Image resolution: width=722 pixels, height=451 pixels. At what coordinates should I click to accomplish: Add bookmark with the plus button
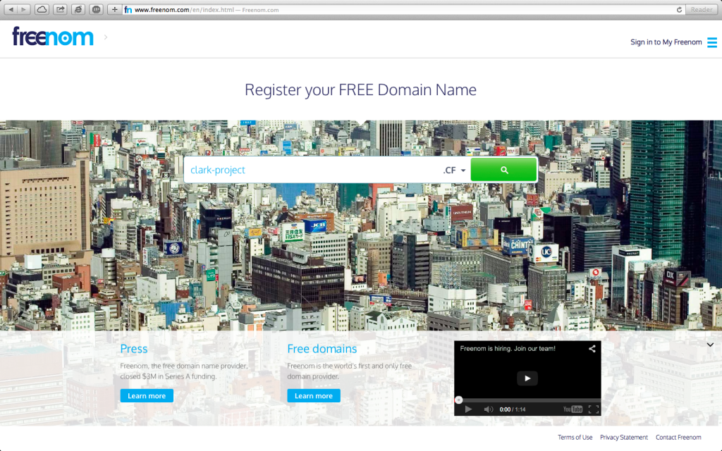coord(115,9)
